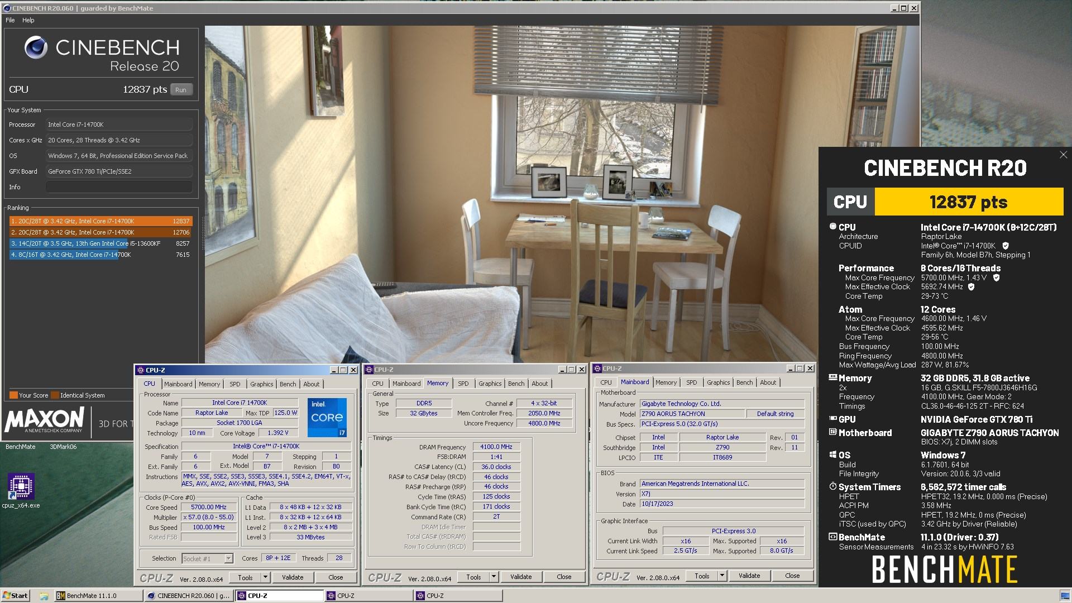This screenshot has height=603, width=1072.
Task: Expand Tools dropdown arrow in CPU tab window
Action: point(266,577)
